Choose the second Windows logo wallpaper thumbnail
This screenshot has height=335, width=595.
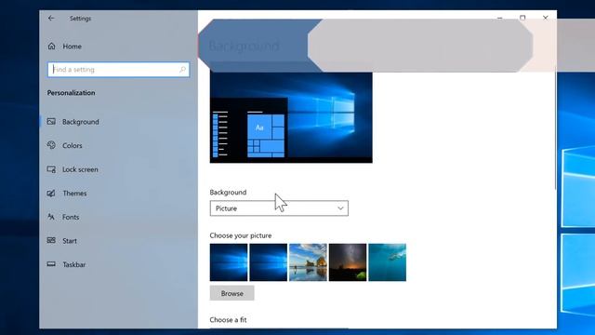(269, 262)
